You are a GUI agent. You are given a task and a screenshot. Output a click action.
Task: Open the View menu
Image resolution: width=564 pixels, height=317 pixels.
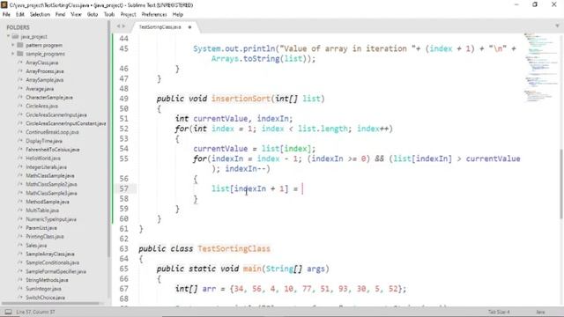76,14
